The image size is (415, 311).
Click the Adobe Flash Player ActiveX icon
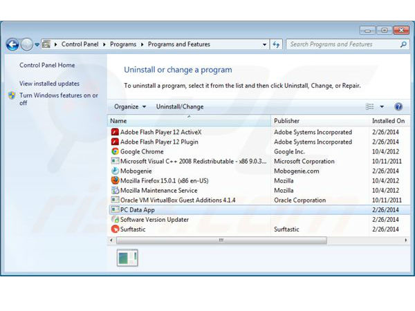pyautogui.click(x=115, y=132)
